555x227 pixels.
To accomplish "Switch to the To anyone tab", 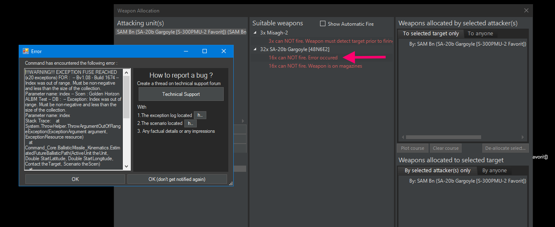I will pos(480,34).
